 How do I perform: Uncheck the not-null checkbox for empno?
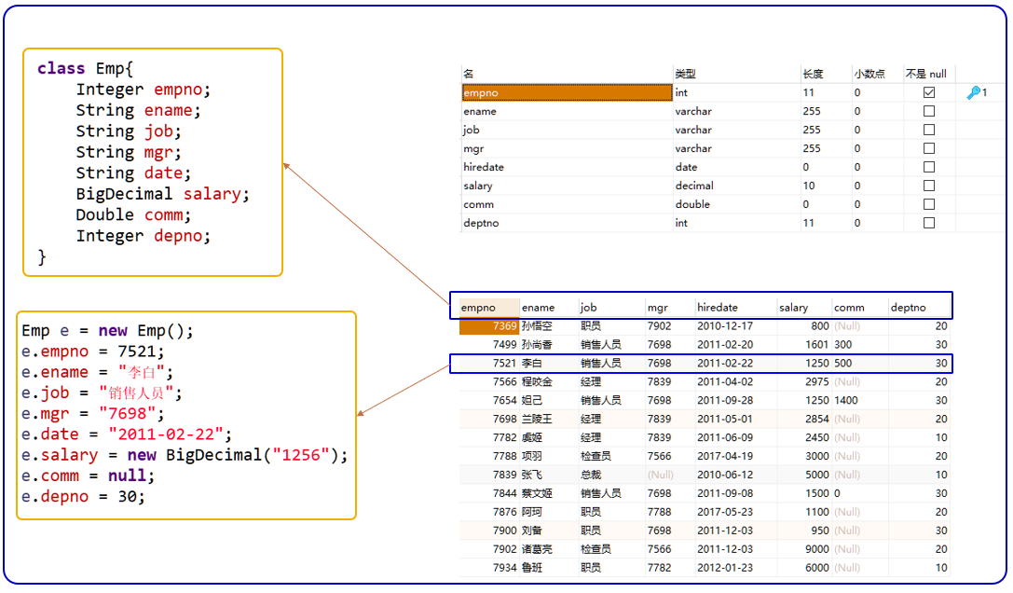[929, 92]
